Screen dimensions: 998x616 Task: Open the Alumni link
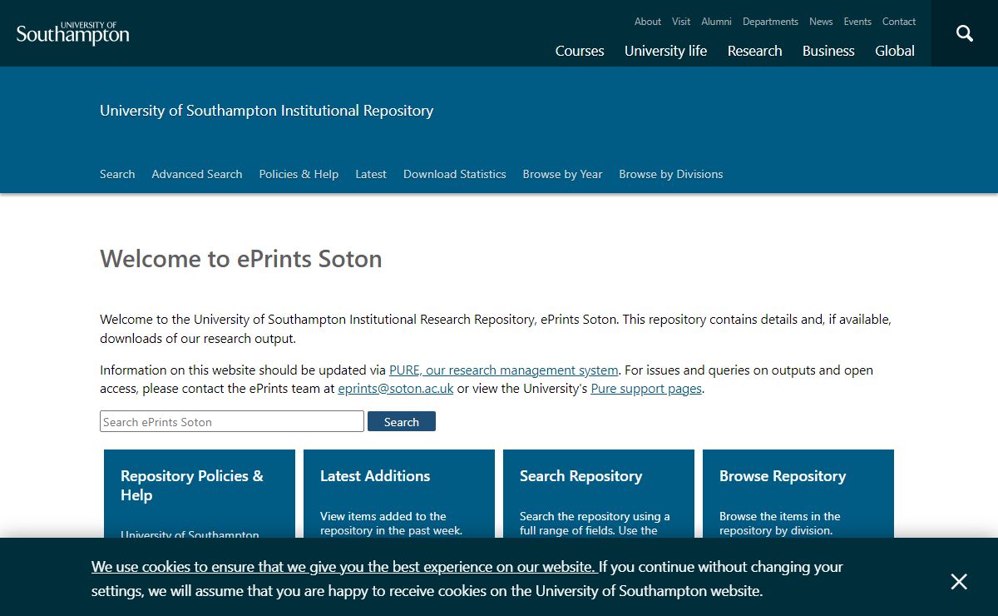716,22
